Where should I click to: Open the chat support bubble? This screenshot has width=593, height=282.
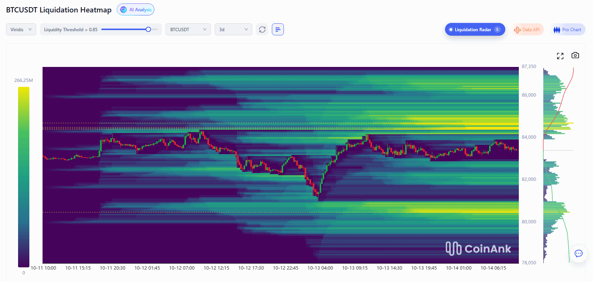(579, 253)
